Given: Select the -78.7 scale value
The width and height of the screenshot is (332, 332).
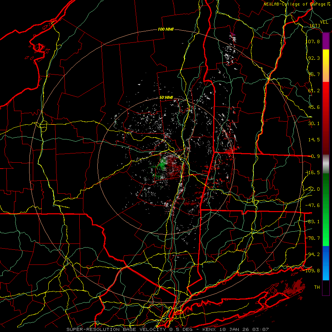Looking at the screenshot, I should click(313, 238).
